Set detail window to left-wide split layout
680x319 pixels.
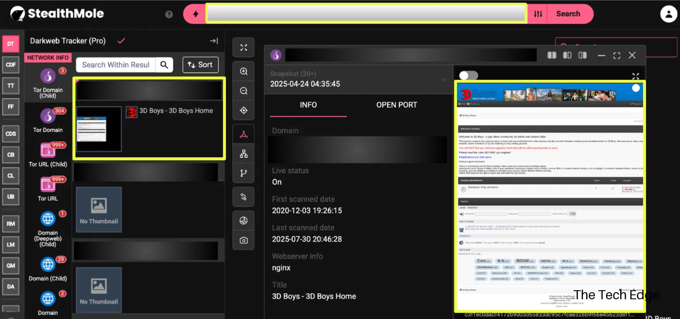pos(568,55)
